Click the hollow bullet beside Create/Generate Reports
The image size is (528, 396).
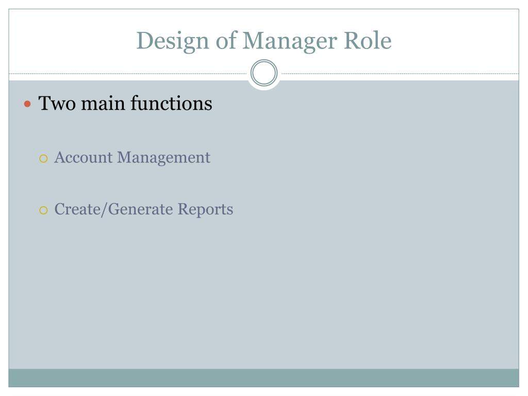tap(44, 210)
